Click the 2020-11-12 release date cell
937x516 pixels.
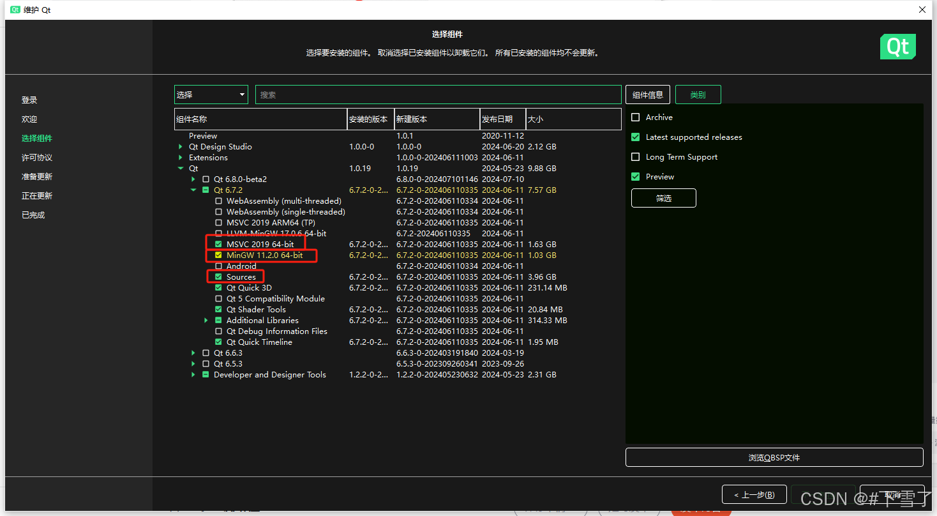coord(503,136)
